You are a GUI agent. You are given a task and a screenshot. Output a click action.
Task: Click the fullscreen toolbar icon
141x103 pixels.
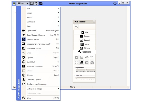(32, 4)
